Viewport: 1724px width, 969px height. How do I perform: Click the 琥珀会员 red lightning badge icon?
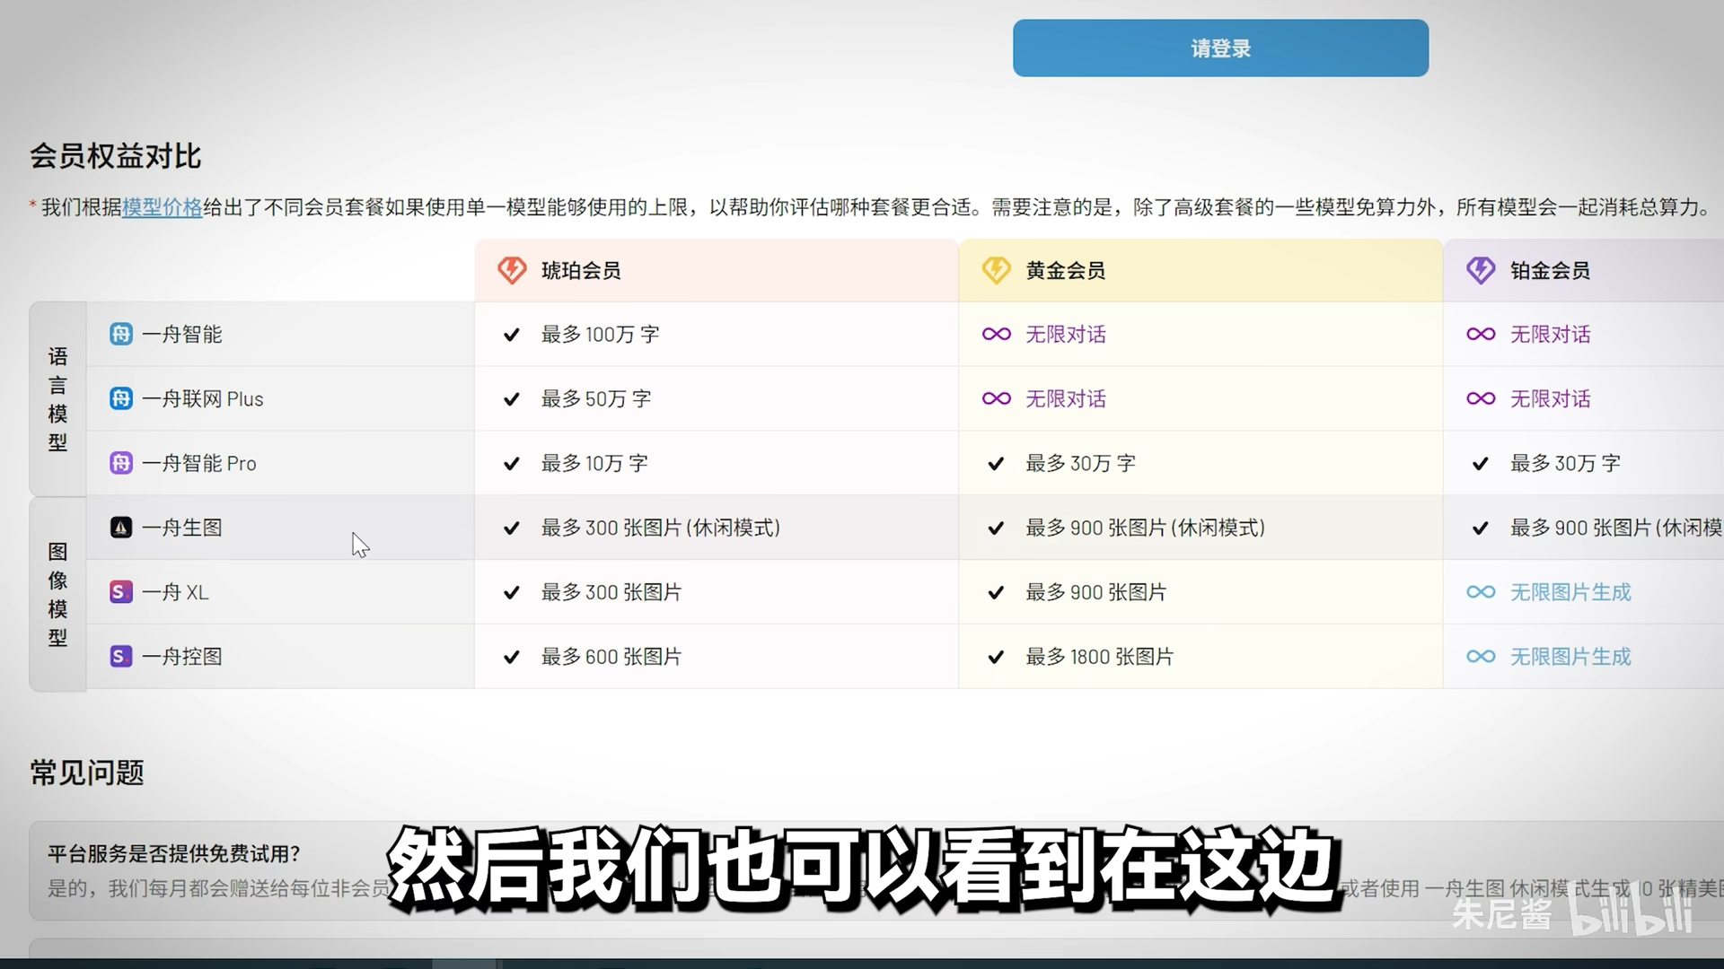[512, 270]
